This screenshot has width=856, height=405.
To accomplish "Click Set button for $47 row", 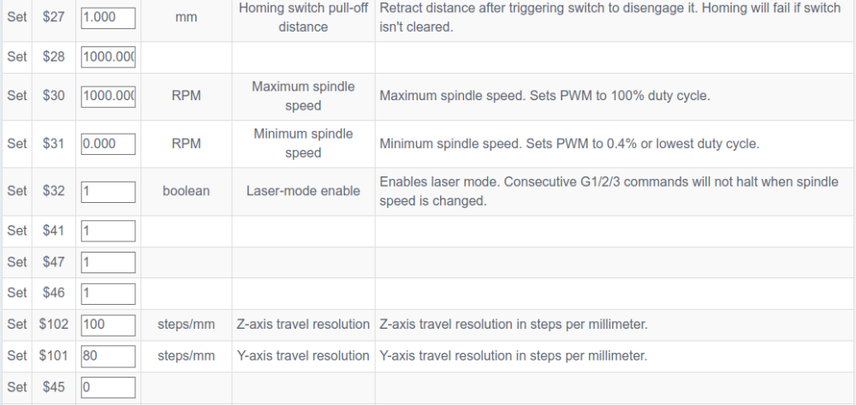I will point(17,262).
